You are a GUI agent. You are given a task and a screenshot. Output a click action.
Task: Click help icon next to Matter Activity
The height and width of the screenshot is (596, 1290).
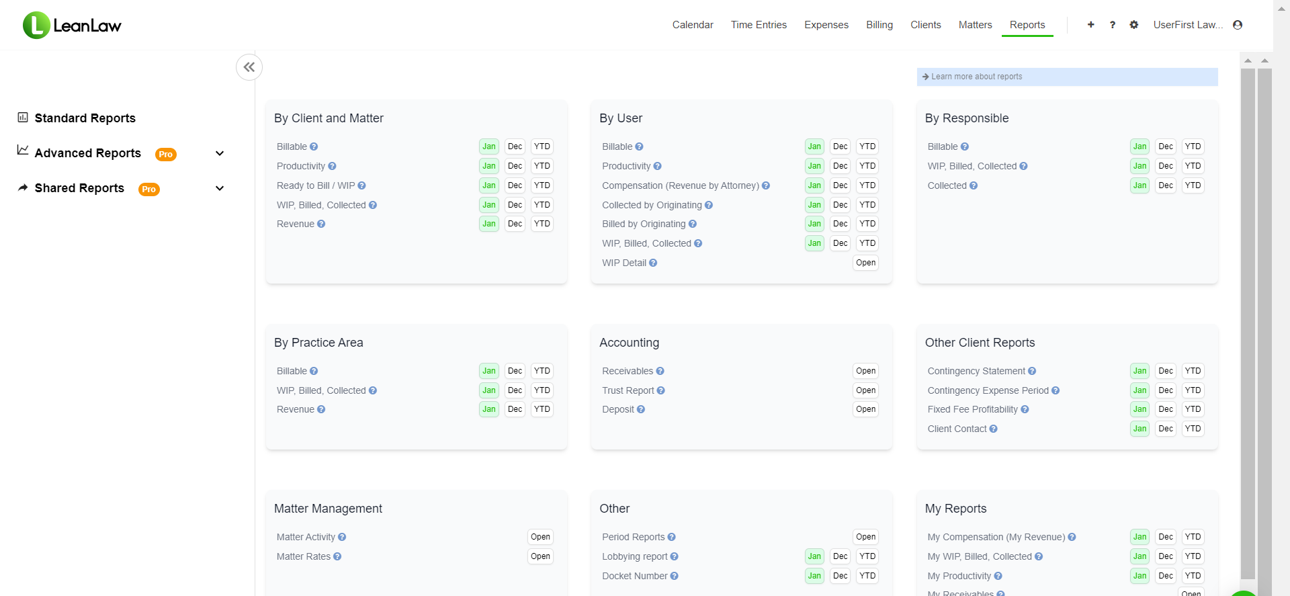(x=342, y=537)
